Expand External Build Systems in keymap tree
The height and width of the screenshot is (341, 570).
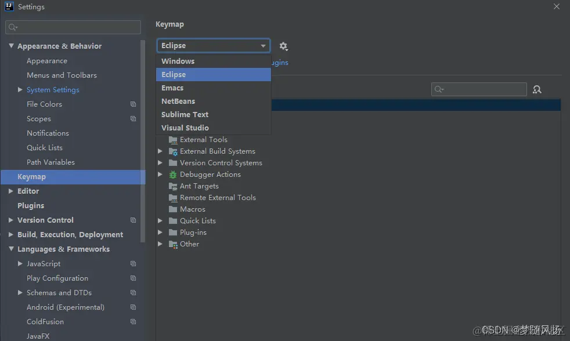coord(160,151)
